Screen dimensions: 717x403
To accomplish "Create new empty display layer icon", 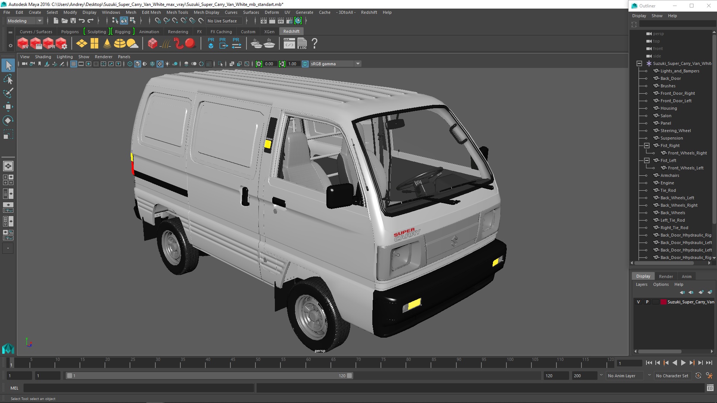I will coord(701,292).
